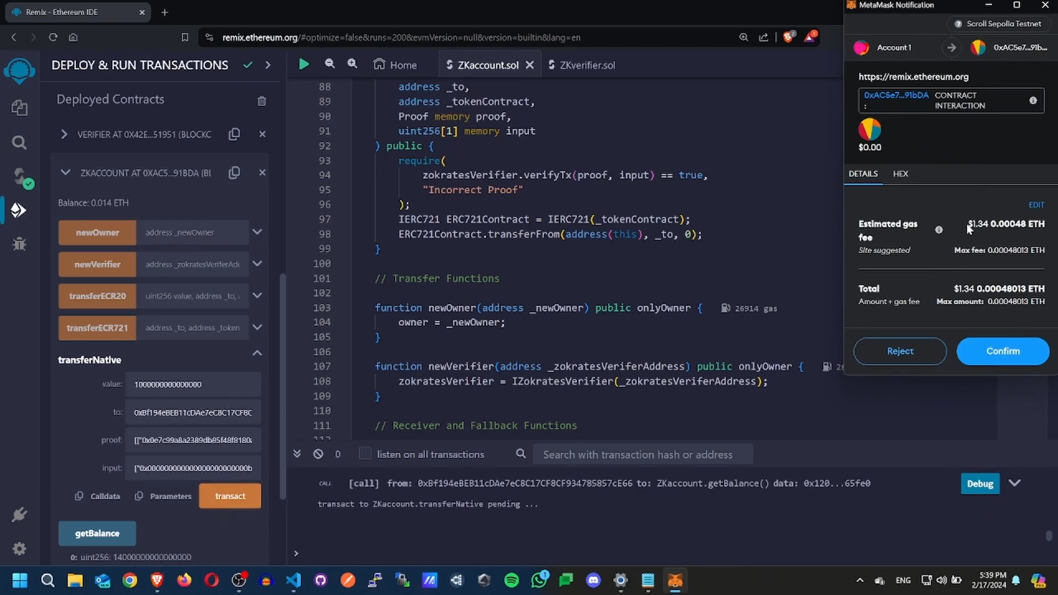
Task: Close the ZKaccount.sol editor tab
Action: point(530,64)
